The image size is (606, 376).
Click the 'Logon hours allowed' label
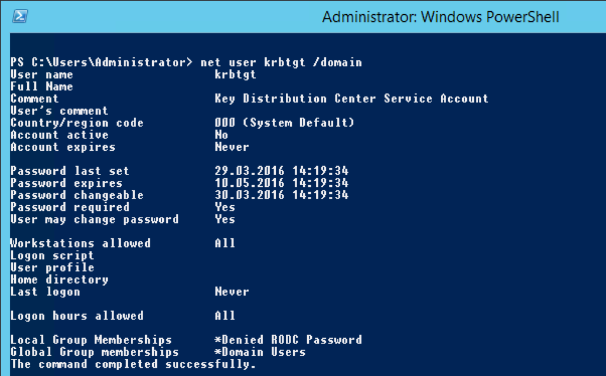pos(77,316)
